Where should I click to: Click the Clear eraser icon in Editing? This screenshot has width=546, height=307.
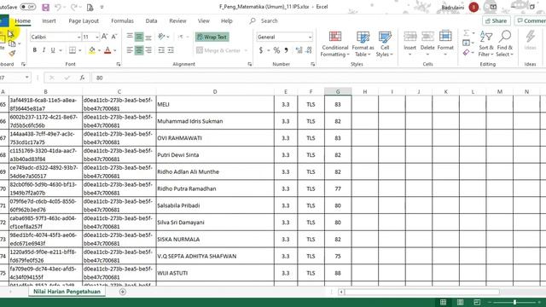point(467,53)
